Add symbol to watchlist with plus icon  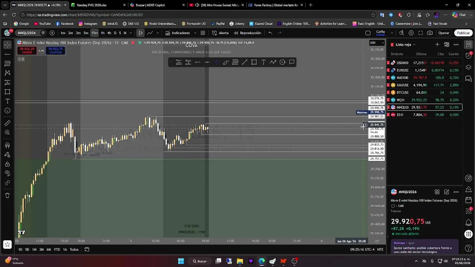(x=437, y=44)
